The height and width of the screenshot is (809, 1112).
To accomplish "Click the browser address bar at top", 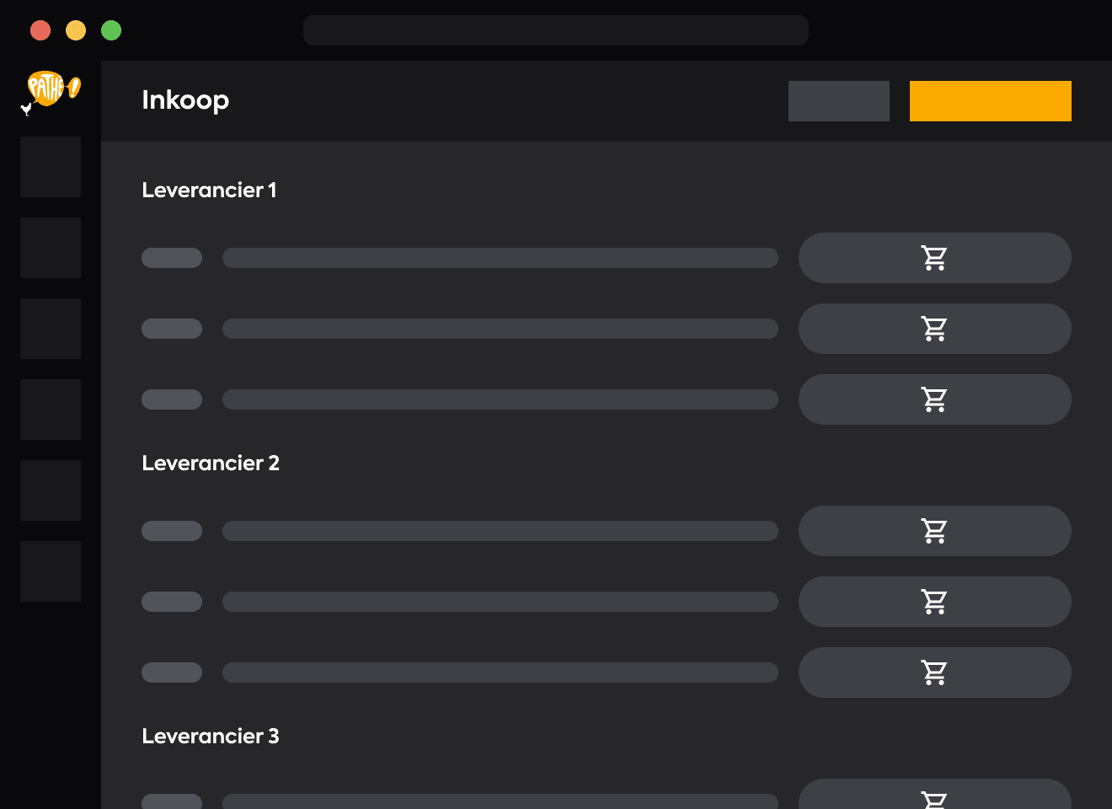I will [x=556, y=30].
